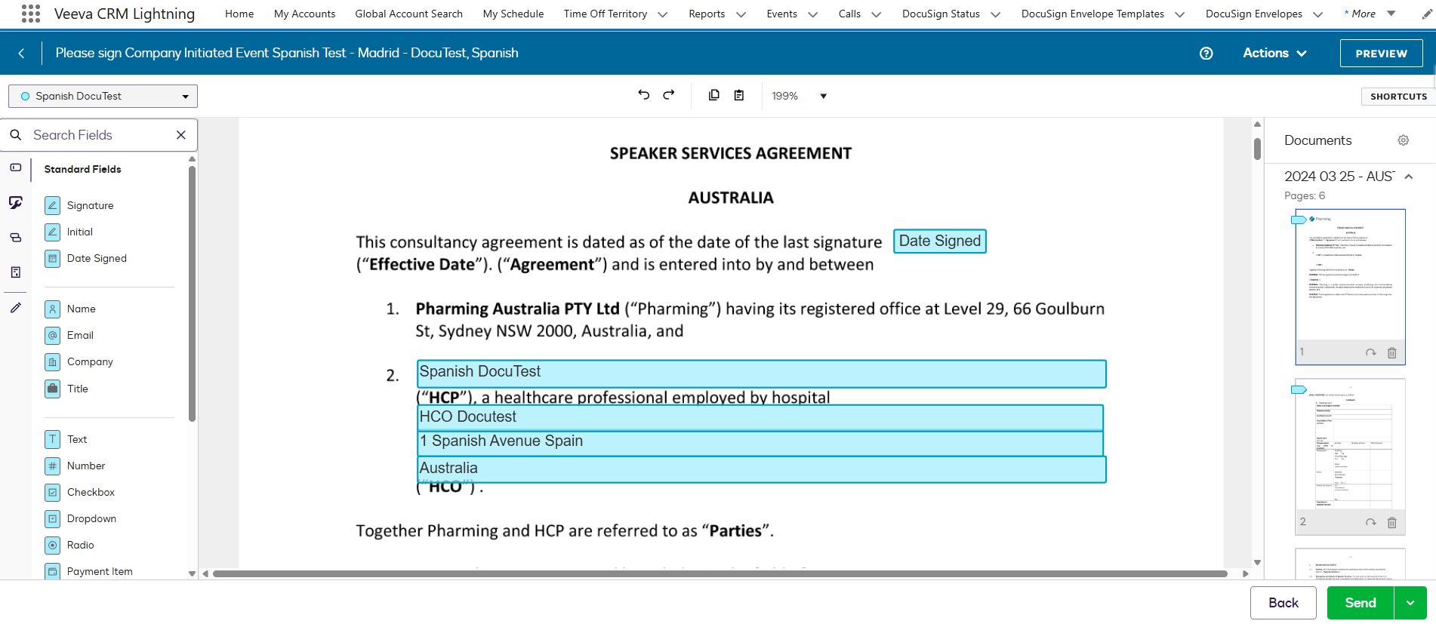Delete page 1 with trash icon
1436x624 pixels.
[1392, 352]
